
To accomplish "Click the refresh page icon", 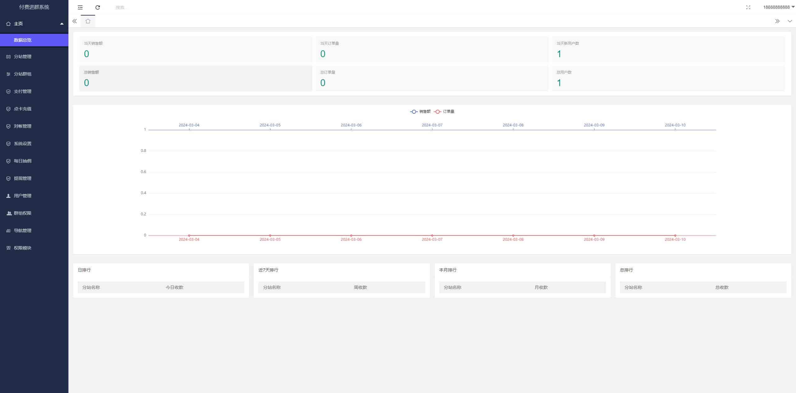I will tap(98, 7).
